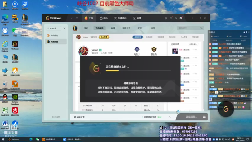Open the 辅助设置 settings button
The height and width of the screenshot is (142, 252).
click(x=79, y=117)
